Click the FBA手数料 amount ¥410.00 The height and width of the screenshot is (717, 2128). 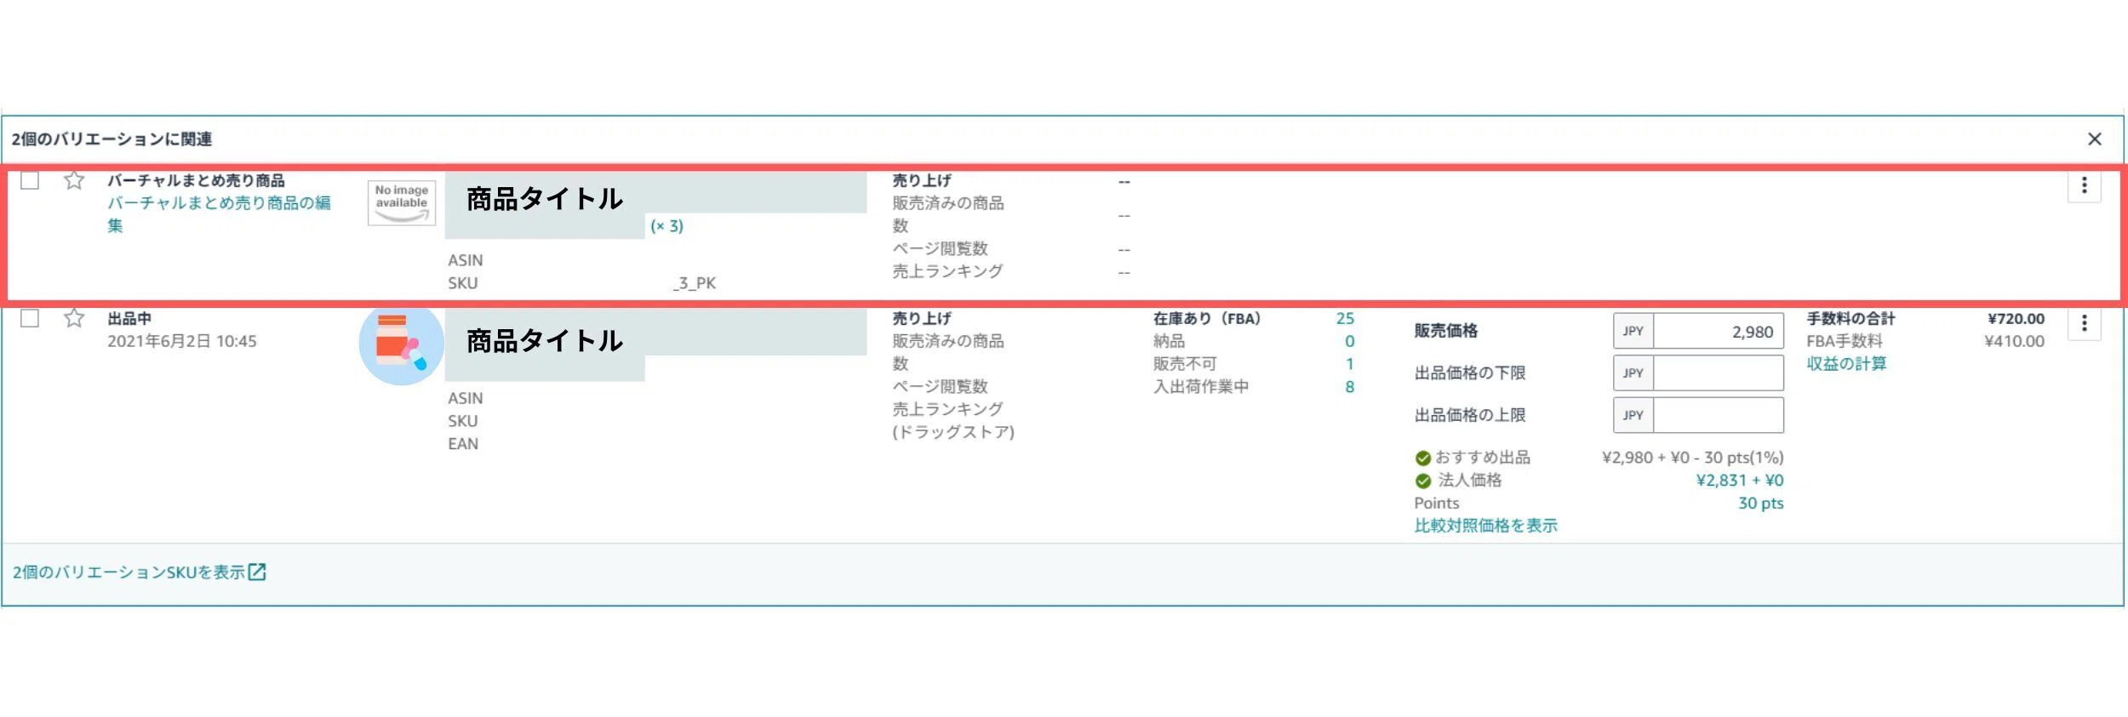2014,341
